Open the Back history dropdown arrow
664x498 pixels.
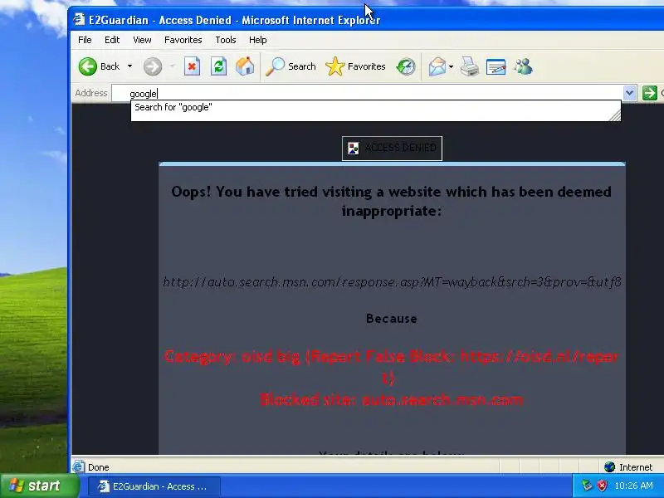click(129, 66)
